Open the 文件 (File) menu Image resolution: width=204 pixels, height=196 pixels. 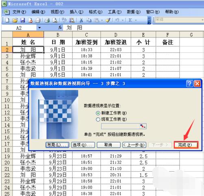click(x=19, y=12)
